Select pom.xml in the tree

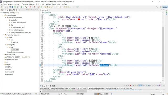click(x=9, y=74)
